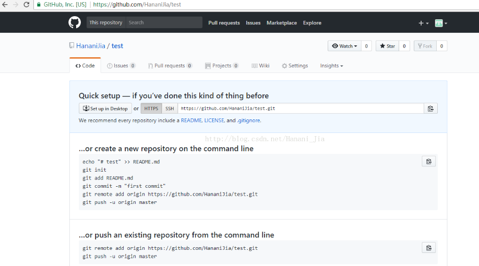Click '…or push an existing repository' heading

tap(176, 235)
